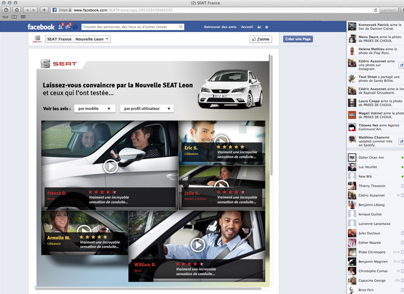The height and width of the screenshot is (294, 404).
Task: Expand 'par profil utilisateur' dropdown
Action: pyautogui.click(x=147, y=109)
